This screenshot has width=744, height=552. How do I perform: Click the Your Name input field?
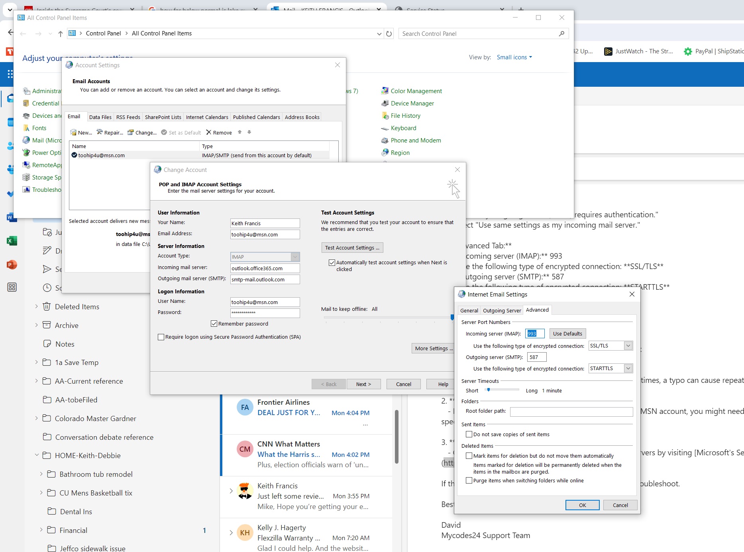coord(265,224)
